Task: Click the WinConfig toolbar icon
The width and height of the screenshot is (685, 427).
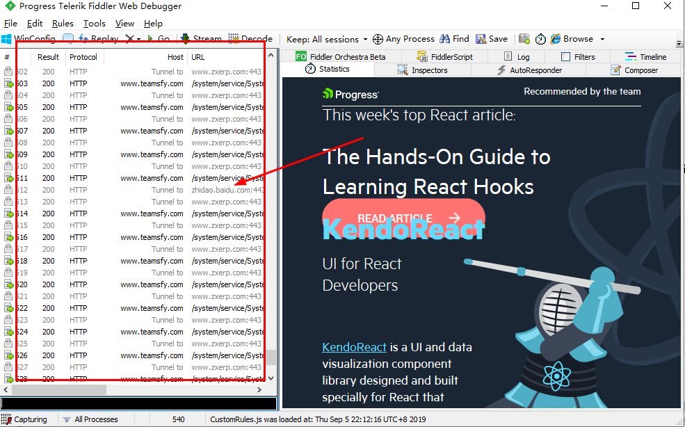Action: pos(7,39)
